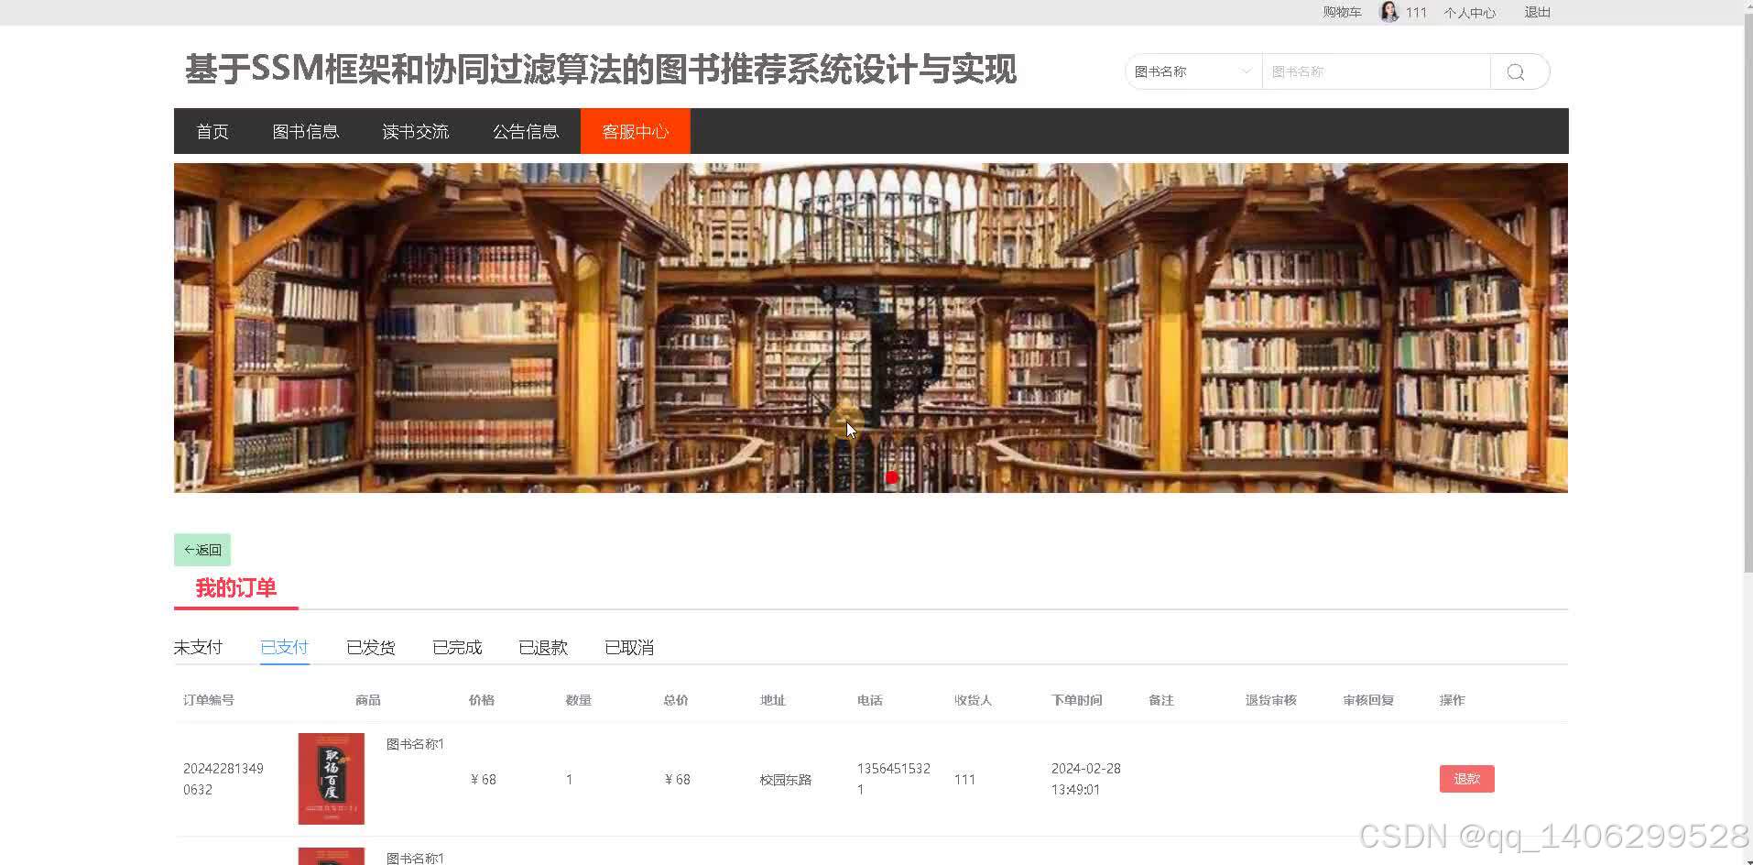Switch to the 未支付 orders tab
1753x865 pixels.
pos(198,647)
